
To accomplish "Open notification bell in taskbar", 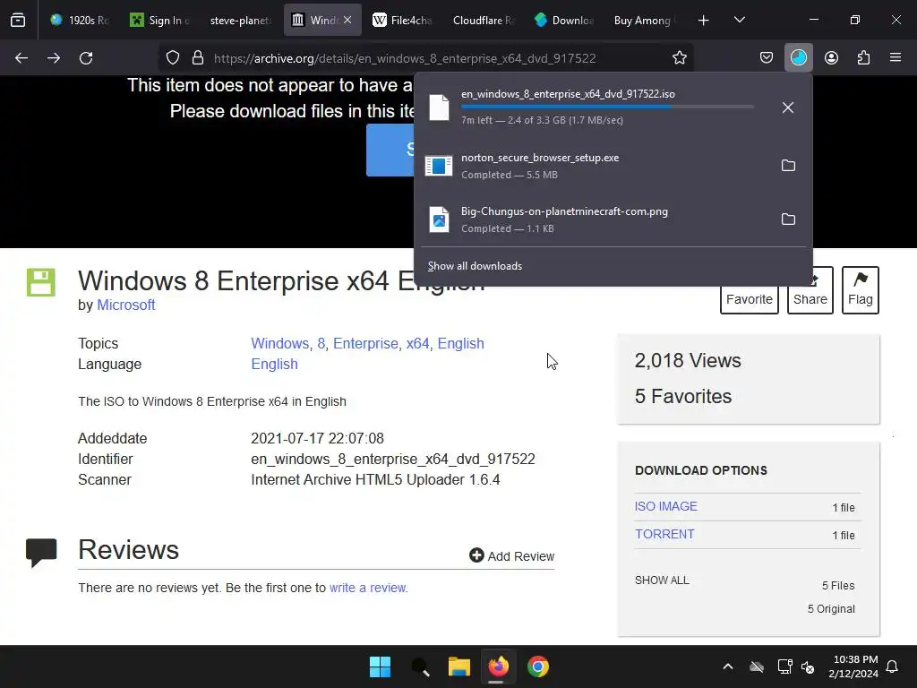I will click(x=893, y=666).
